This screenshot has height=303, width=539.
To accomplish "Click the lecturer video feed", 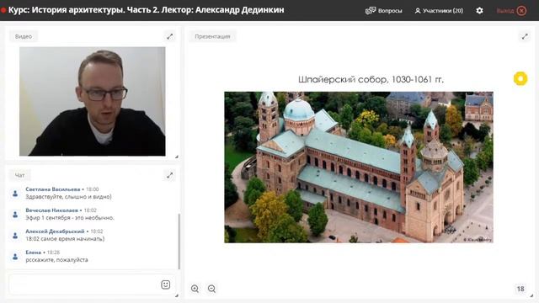I will point(92,101).
